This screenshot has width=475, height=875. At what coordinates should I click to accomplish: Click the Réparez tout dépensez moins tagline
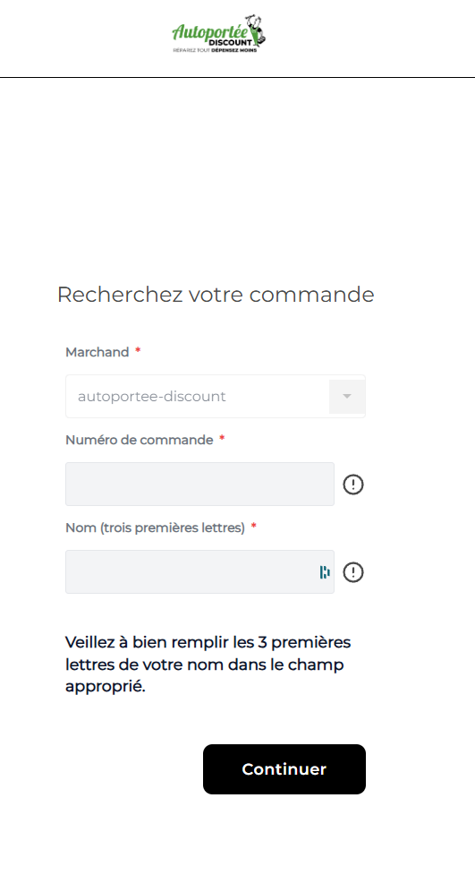tap(216, 50)
